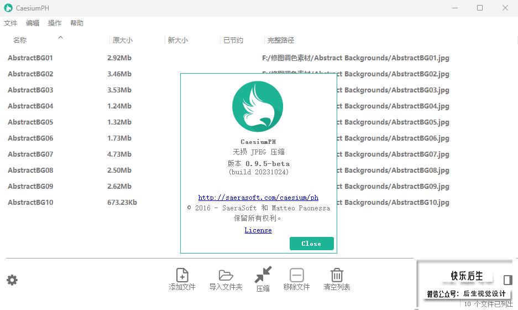518x310 pixels.
Task: Click the Clear List (清空列表) trash icon
Action: [x=337, y=275]
